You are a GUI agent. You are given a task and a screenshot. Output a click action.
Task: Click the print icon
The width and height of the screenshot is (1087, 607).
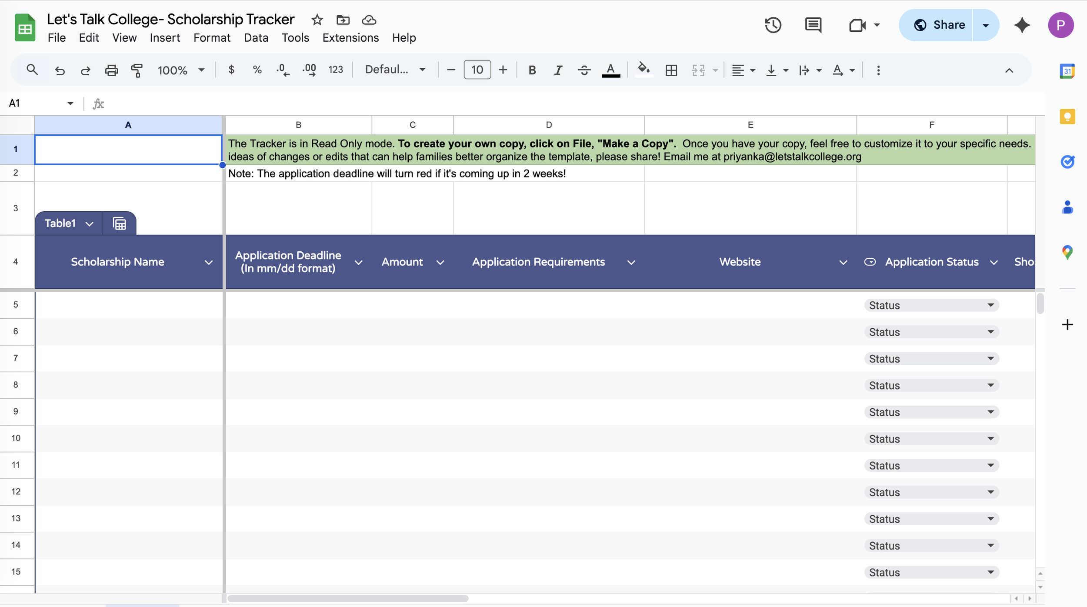pos(111,70)
